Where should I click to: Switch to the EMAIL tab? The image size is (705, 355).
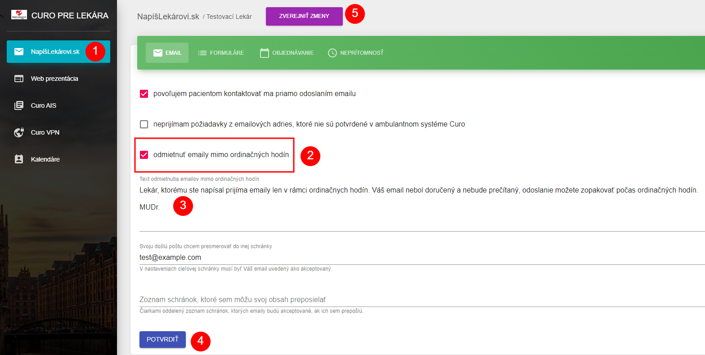tap(167, 53)
